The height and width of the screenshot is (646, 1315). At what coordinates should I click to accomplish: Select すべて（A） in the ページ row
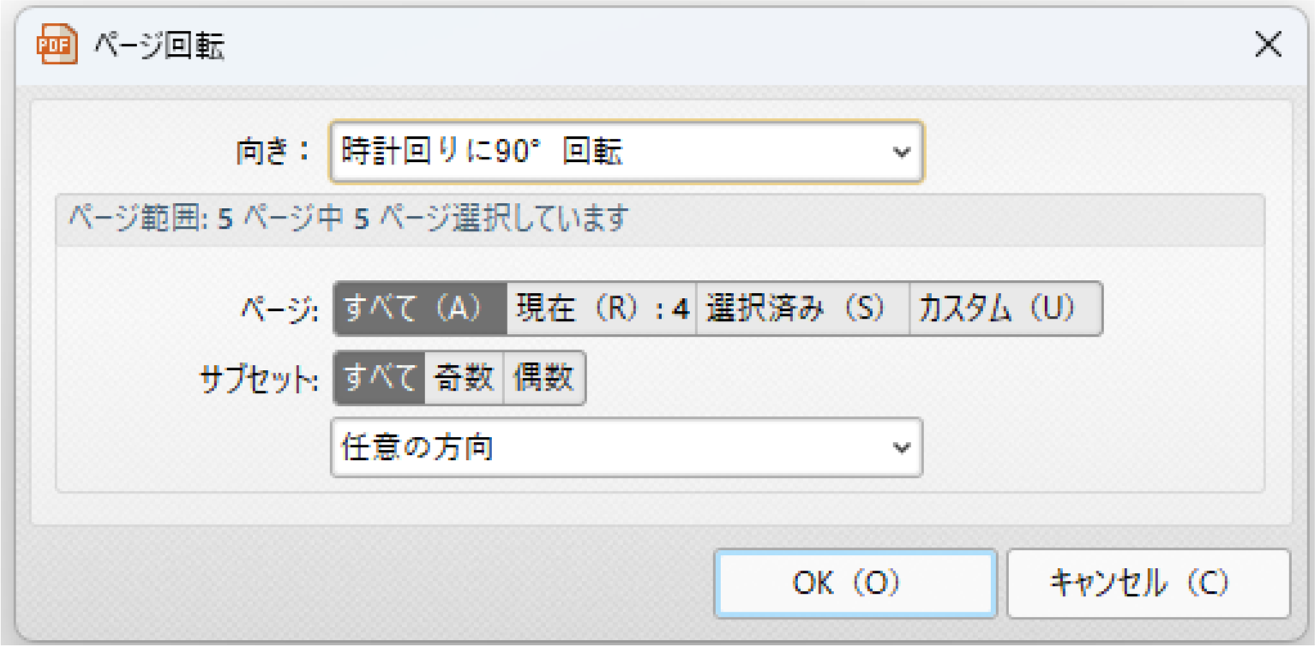(420, 309)
